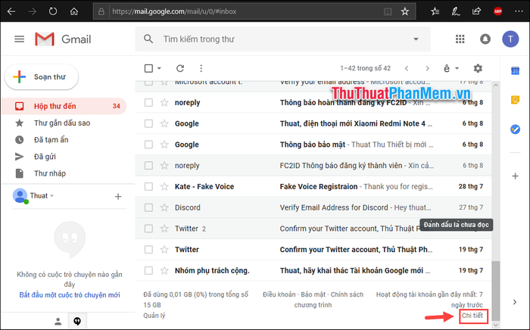
Task: Open the Bảo mật footer link
Action: 313,294
